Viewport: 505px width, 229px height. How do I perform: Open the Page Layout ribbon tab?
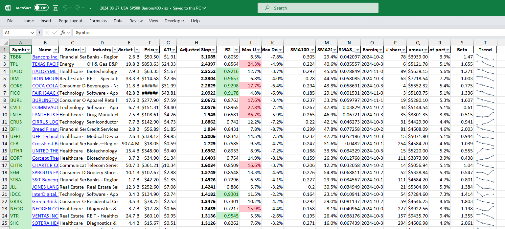70,21
